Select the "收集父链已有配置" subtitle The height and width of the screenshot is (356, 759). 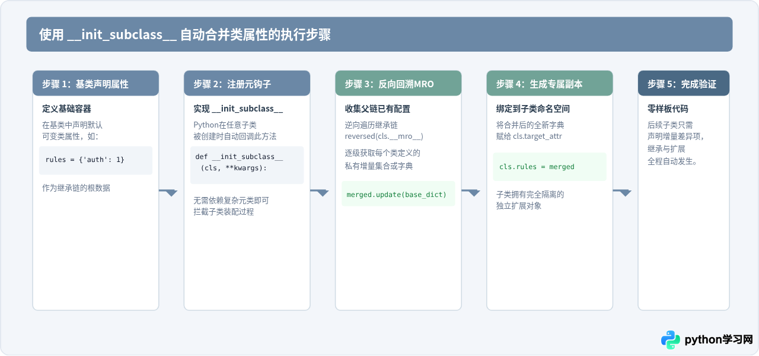(x=377, y=109)
